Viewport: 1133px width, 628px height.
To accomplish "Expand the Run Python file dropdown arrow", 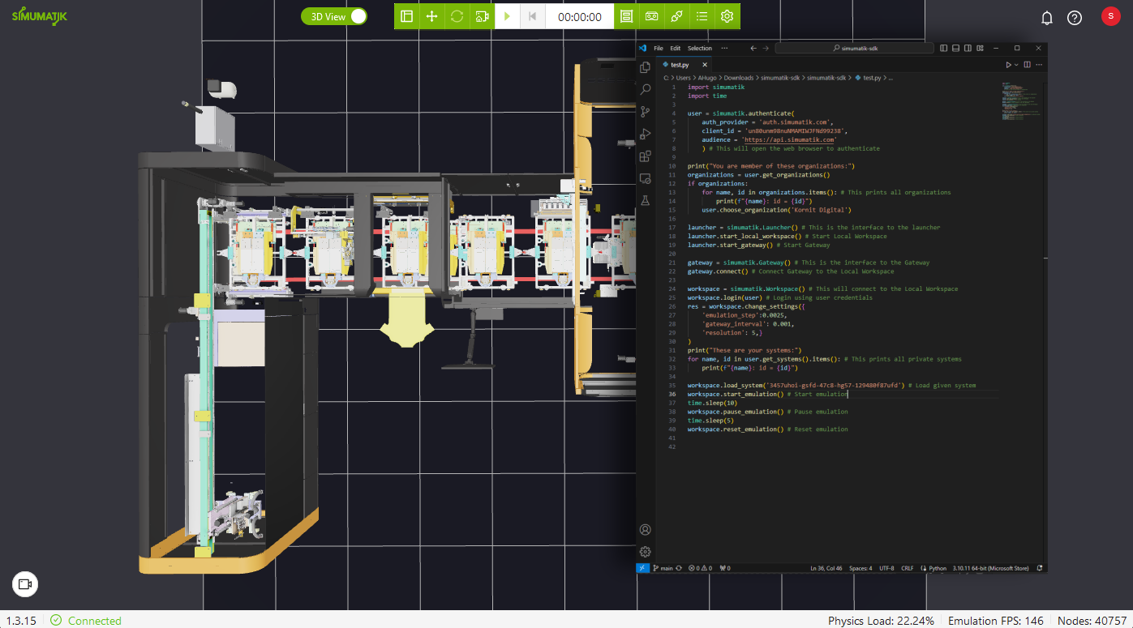I will 1017,65.
